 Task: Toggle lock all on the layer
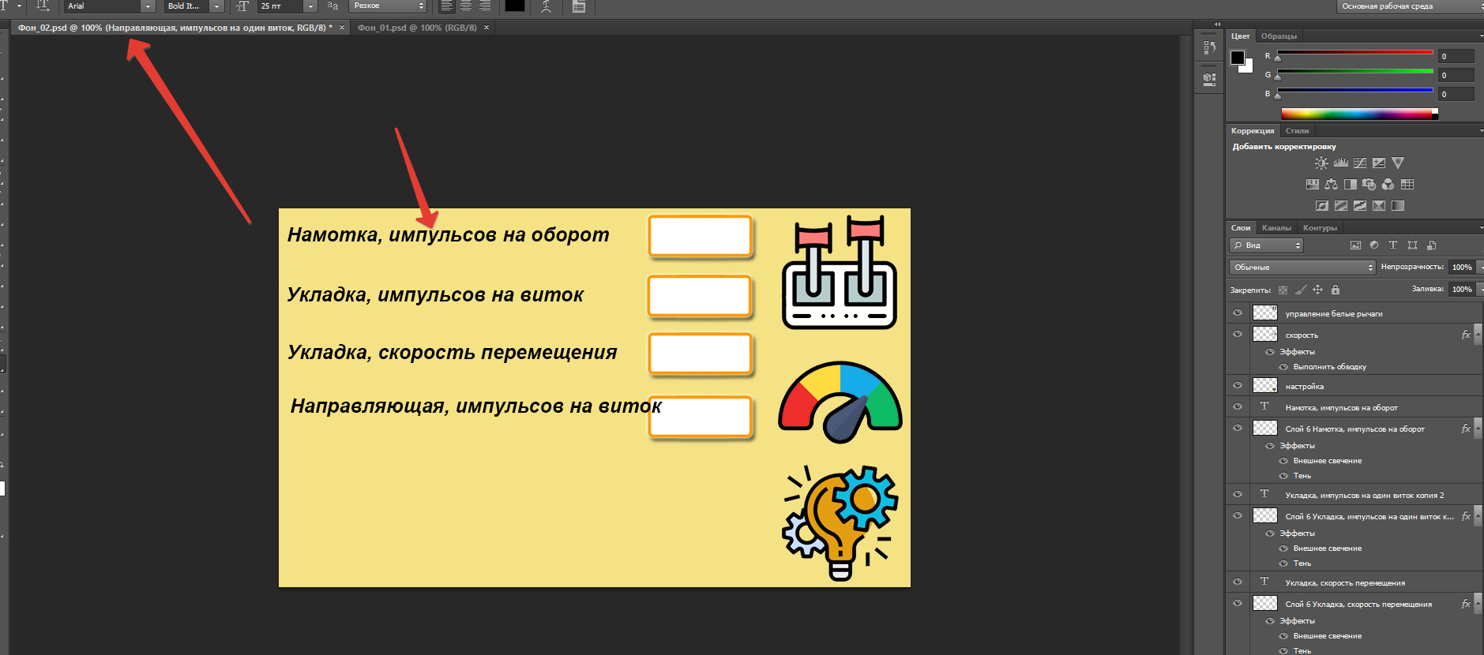1336,290
